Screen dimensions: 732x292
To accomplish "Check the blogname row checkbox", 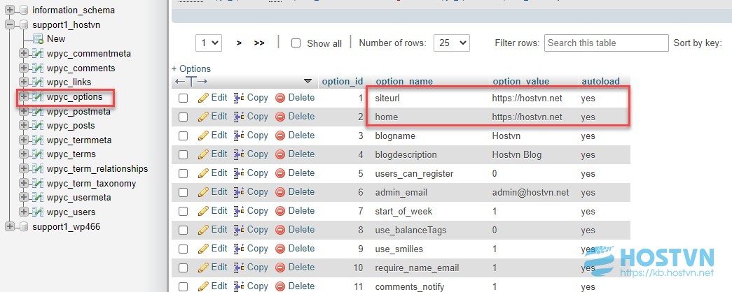I will click(183, 136).
